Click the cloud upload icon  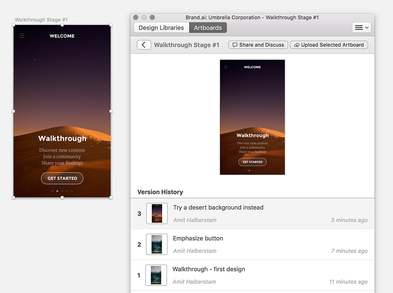pyautogui.click(x=297, y=45)
